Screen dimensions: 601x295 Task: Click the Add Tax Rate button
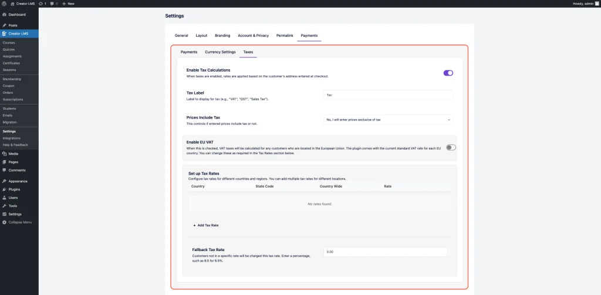(206, 225)
